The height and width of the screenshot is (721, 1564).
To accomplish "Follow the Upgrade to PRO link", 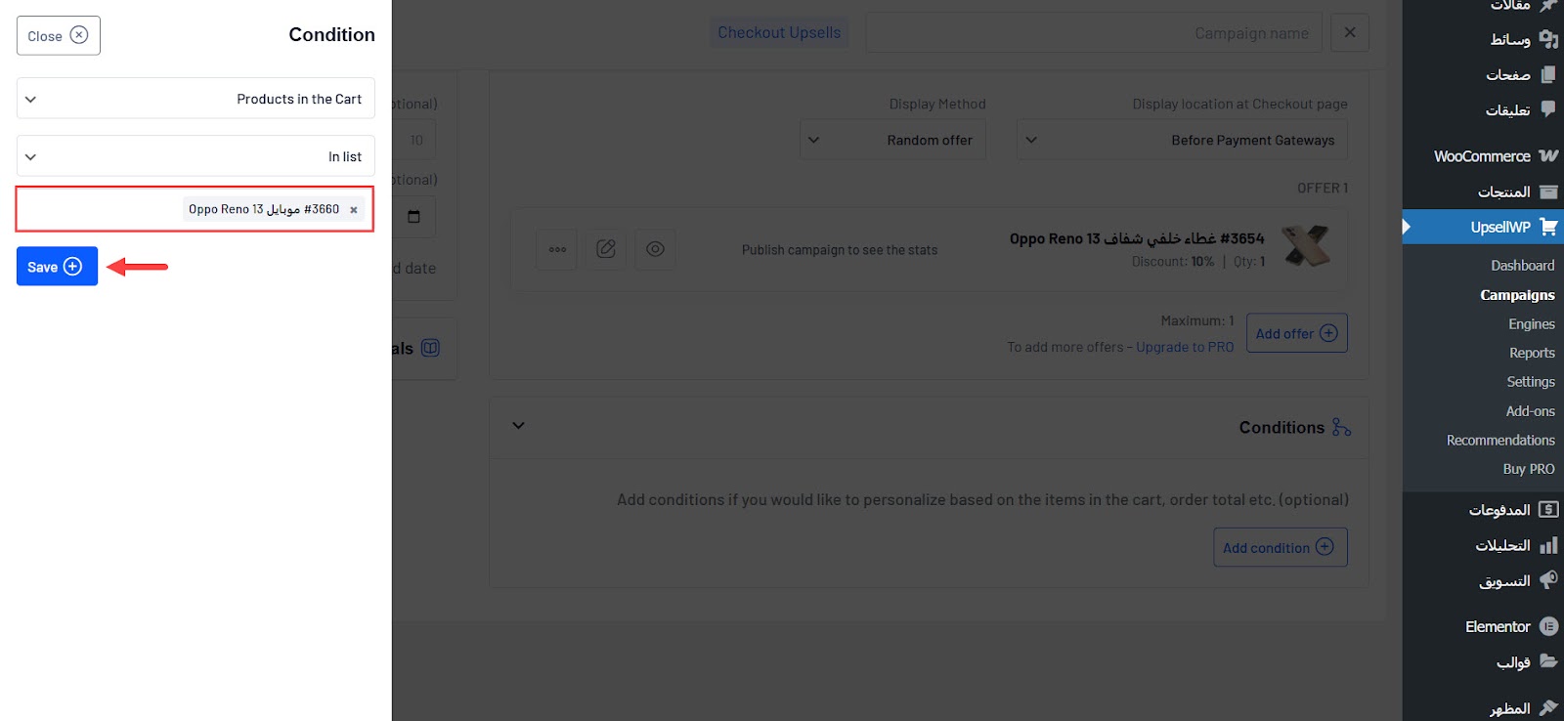I will 1184,347.
